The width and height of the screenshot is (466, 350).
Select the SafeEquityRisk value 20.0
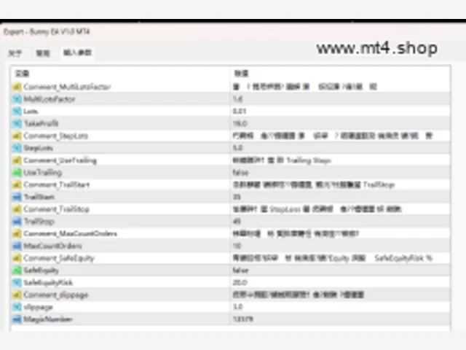(240, 282)
